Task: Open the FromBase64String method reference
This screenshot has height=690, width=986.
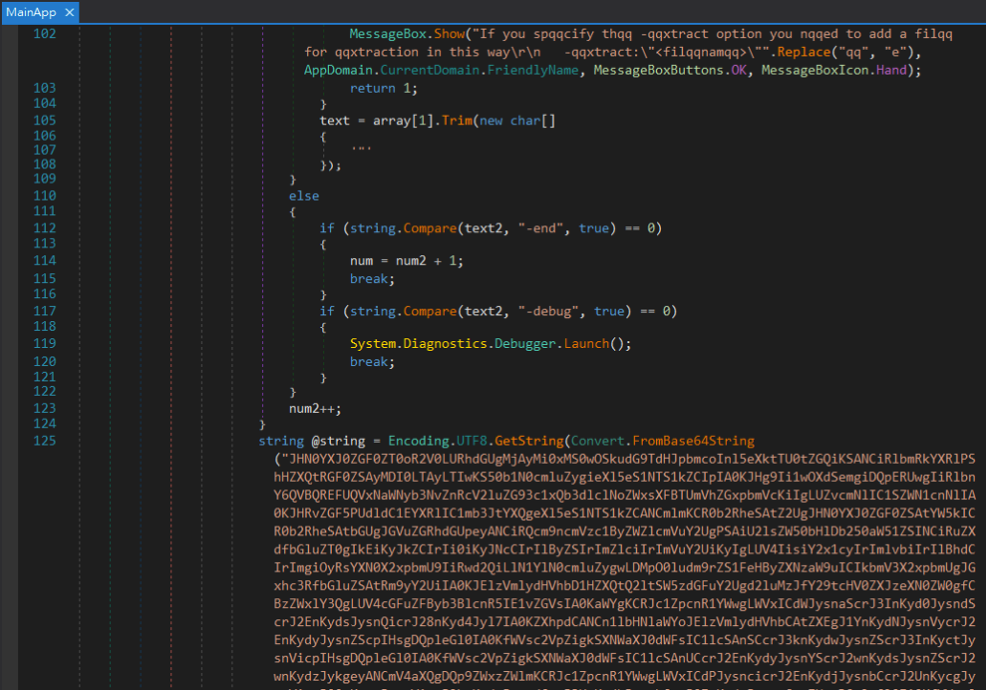Action: pos(695,441)
